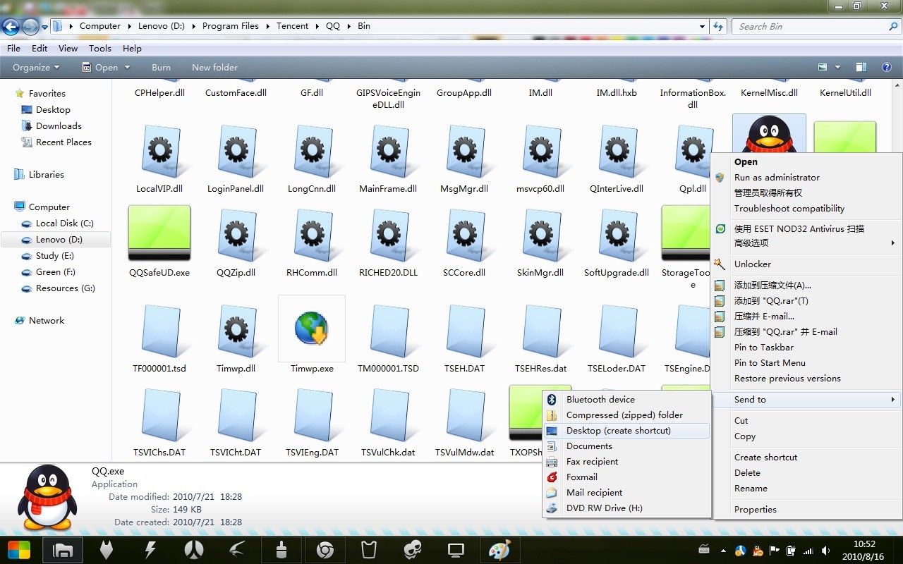Select the TF000001.tsd file icon
The width and height of the screenshot is (903, 564).
click(x=159, y=331)
